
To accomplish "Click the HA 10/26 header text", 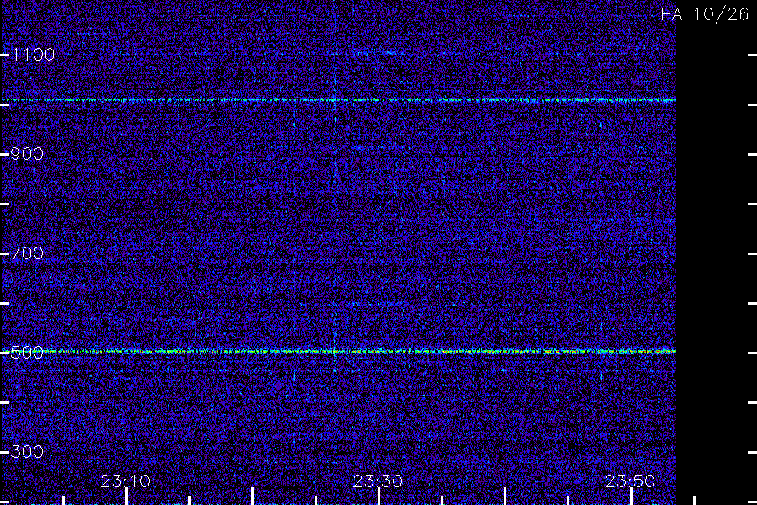I will click(705, 14).
